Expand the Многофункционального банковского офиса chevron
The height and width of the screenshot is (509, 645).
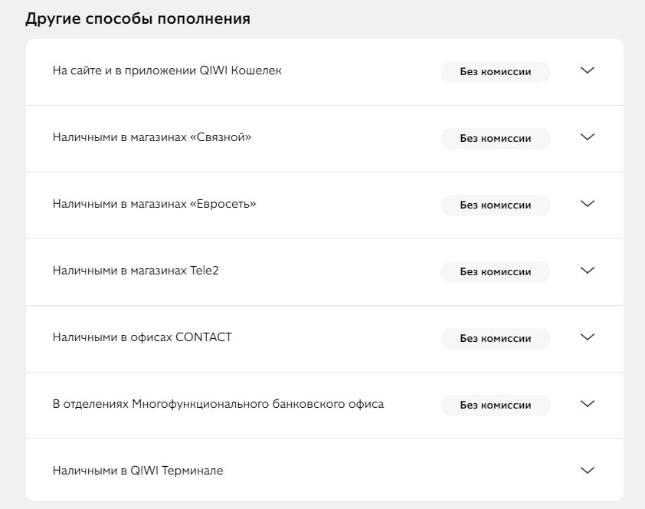pyautogui.click(x=587, y=404)
